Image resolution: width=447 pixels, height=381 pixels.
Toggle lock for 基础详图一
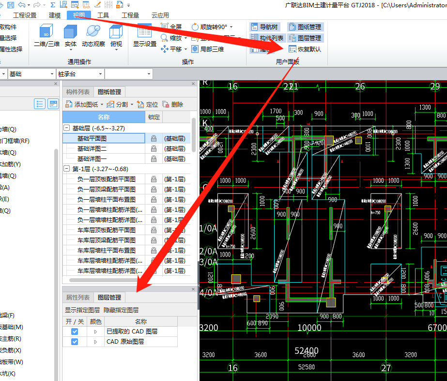coord(154,159)
